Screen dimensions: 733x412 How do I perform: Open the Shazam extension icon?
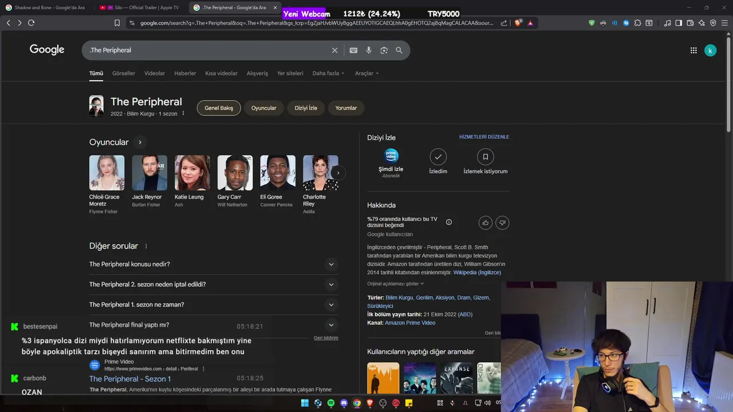pyautogui.click(x=626, y=23)
